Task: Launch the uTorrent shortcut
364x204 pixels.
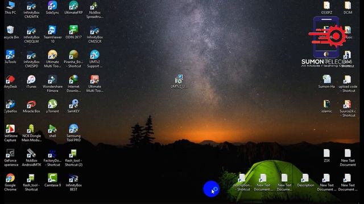Action: (52, 107)
